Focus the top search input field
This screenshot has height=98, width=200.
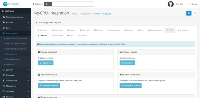point(73,4)
